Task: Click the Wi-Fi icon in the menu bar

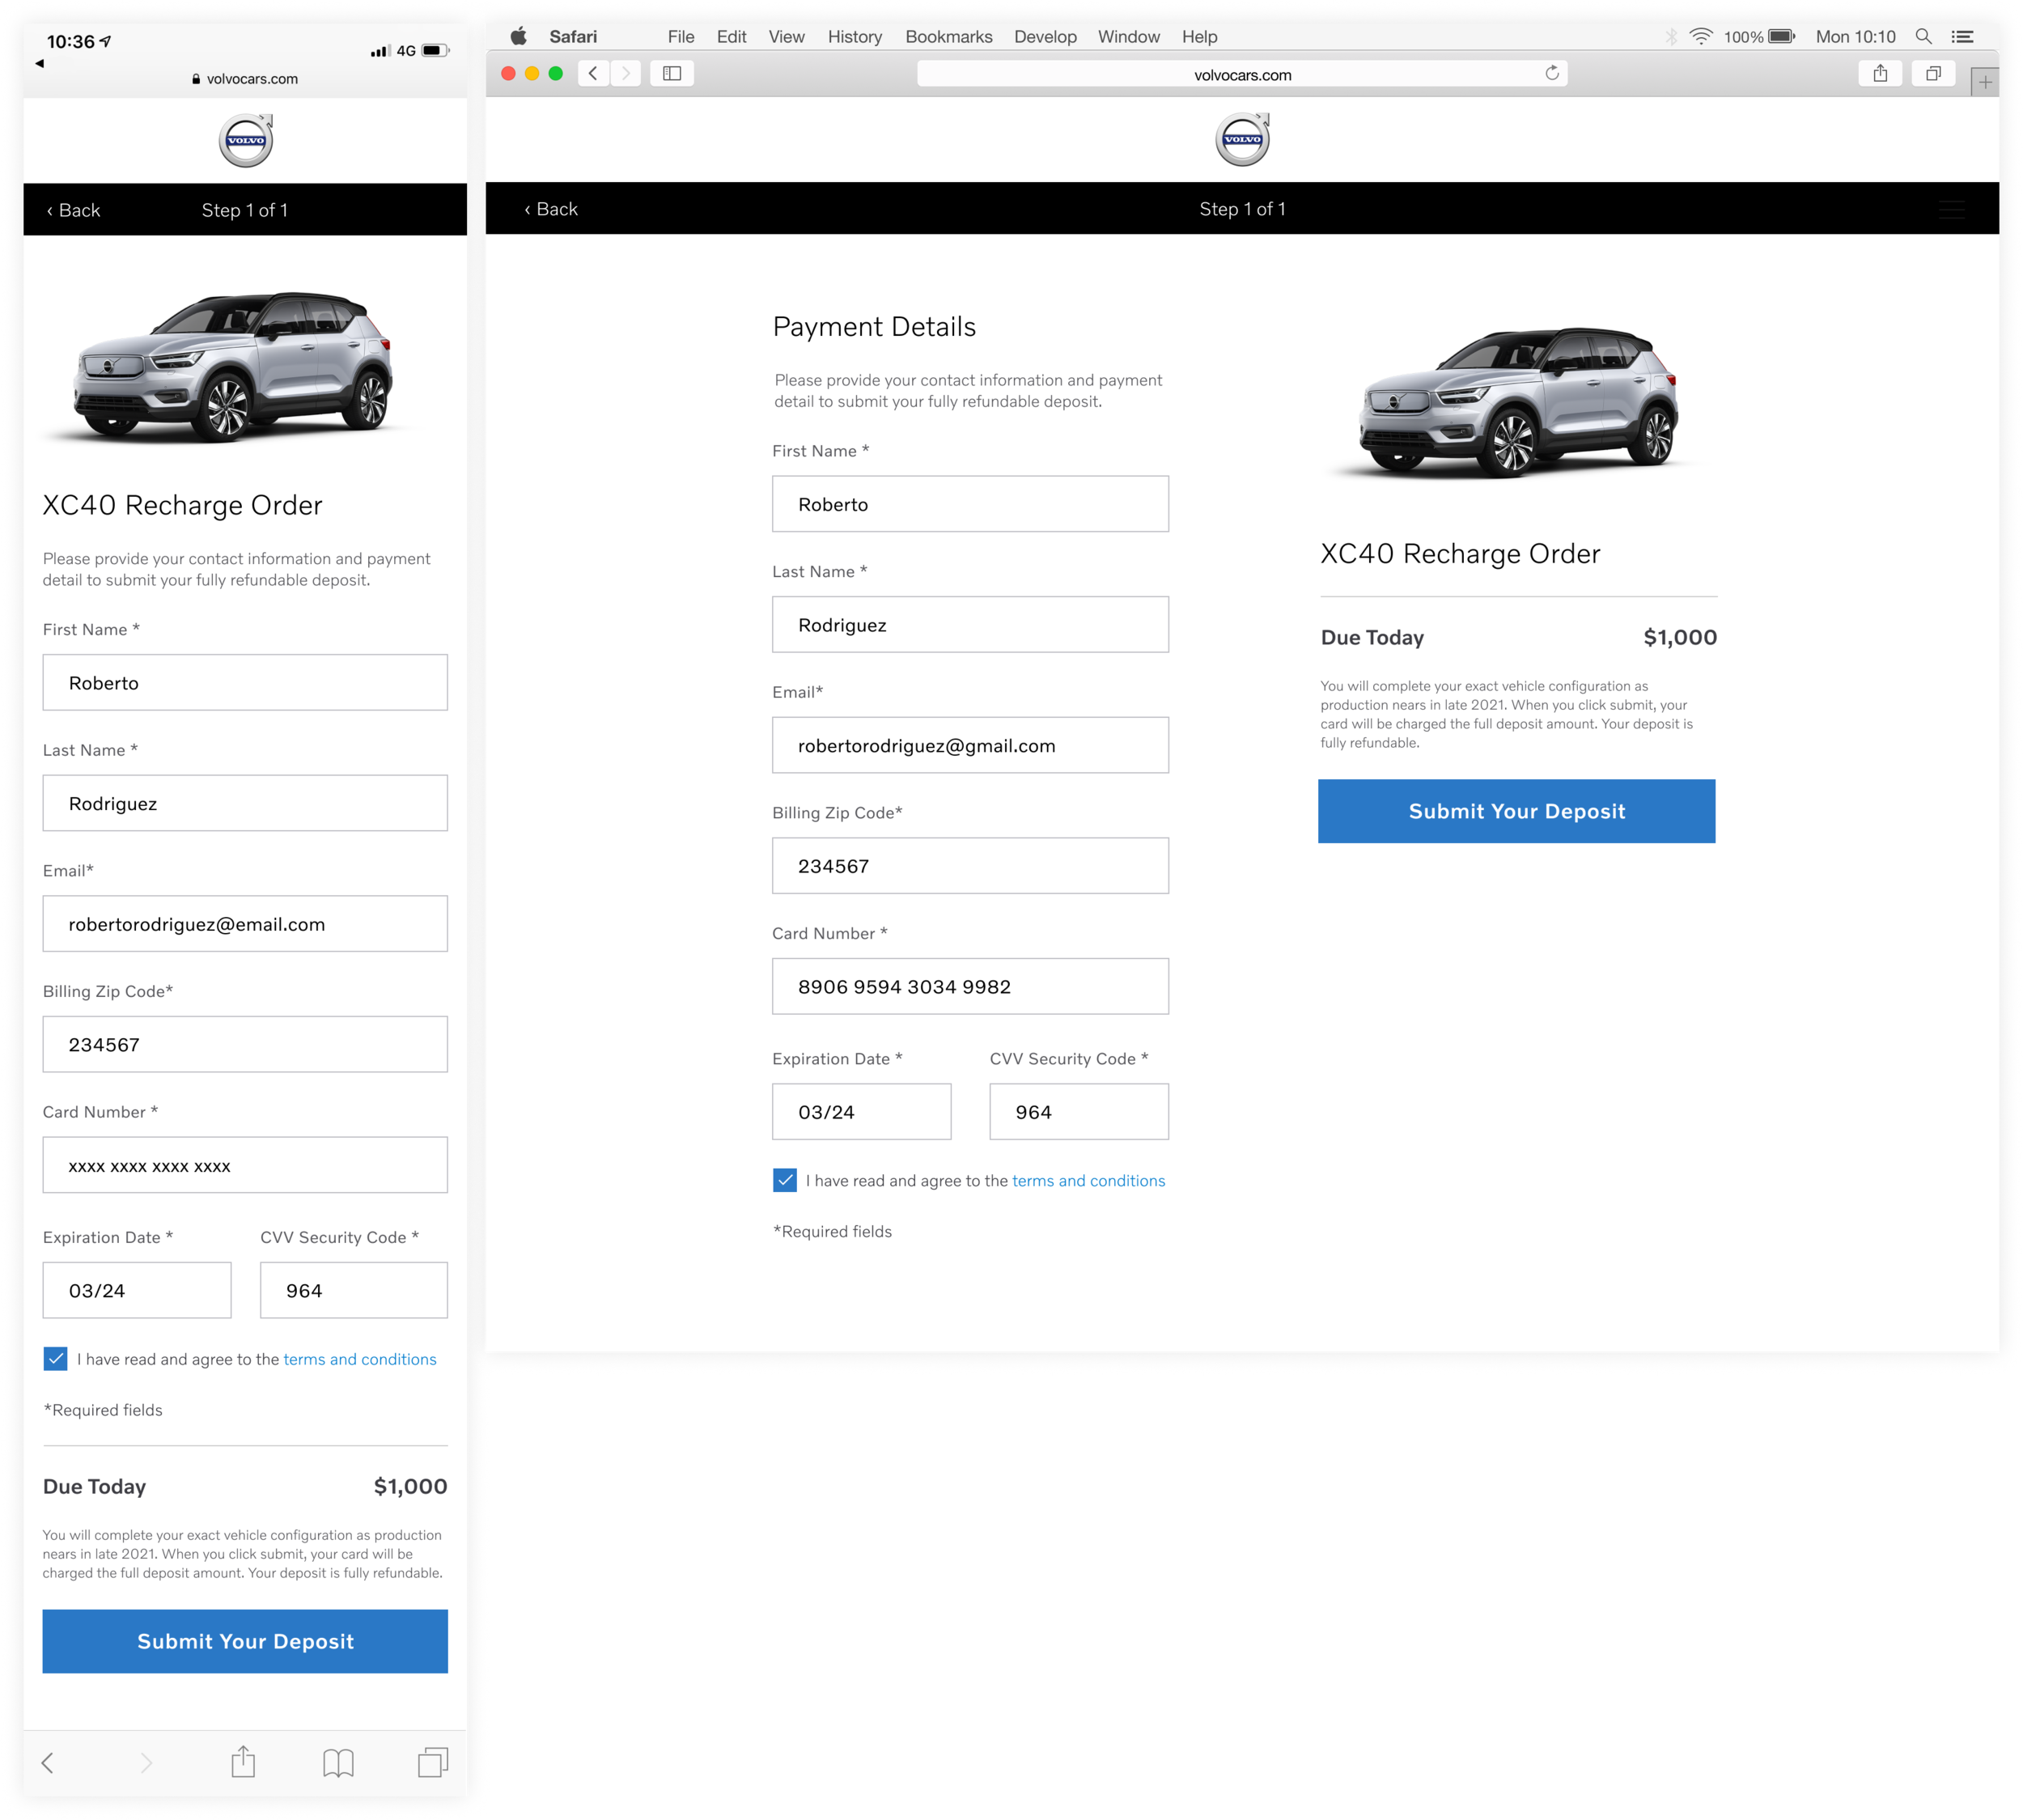Action: (x=1700, y=37)
